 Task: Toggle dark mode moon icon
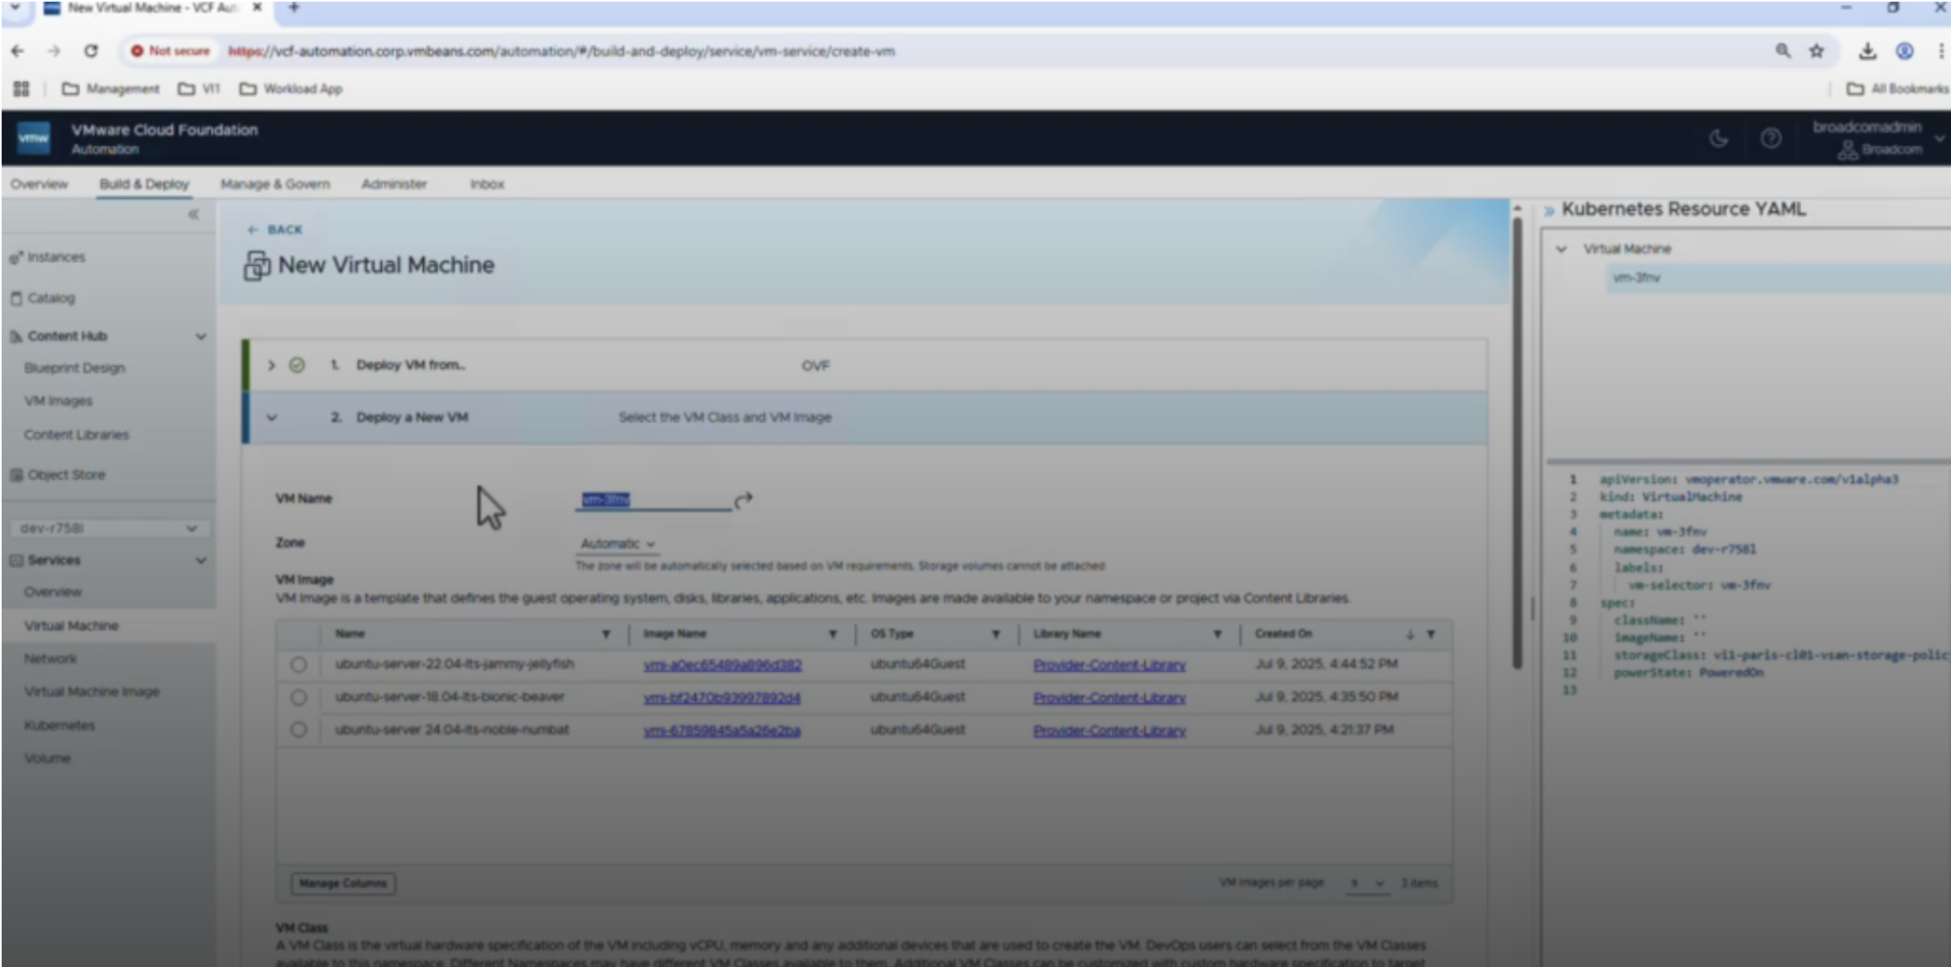click(x=1718, y=138)
